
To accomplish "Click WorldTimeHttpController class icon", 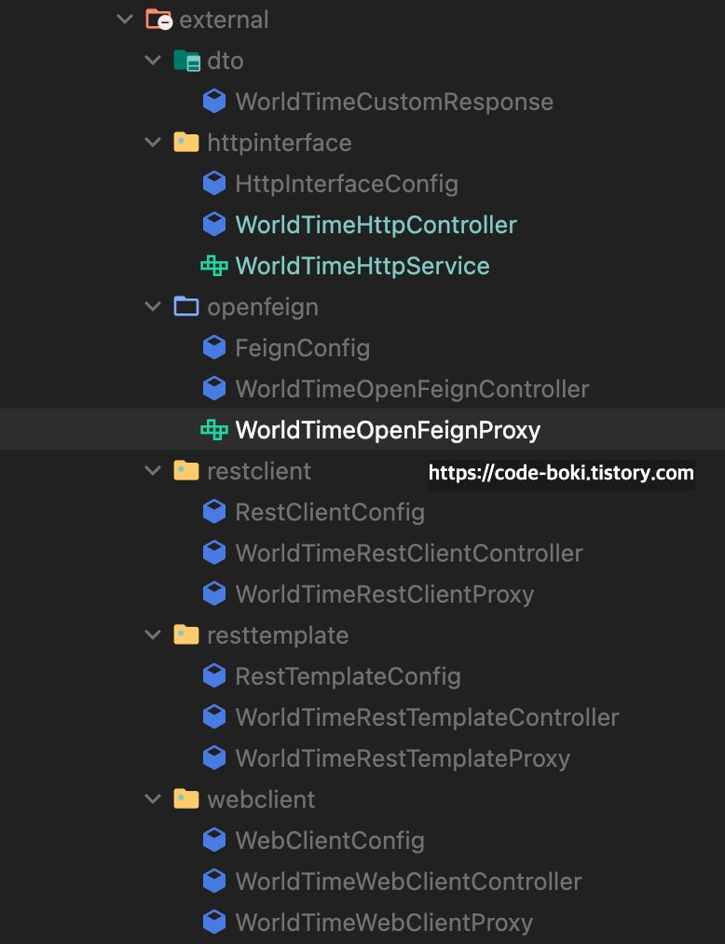I will 214,225.
